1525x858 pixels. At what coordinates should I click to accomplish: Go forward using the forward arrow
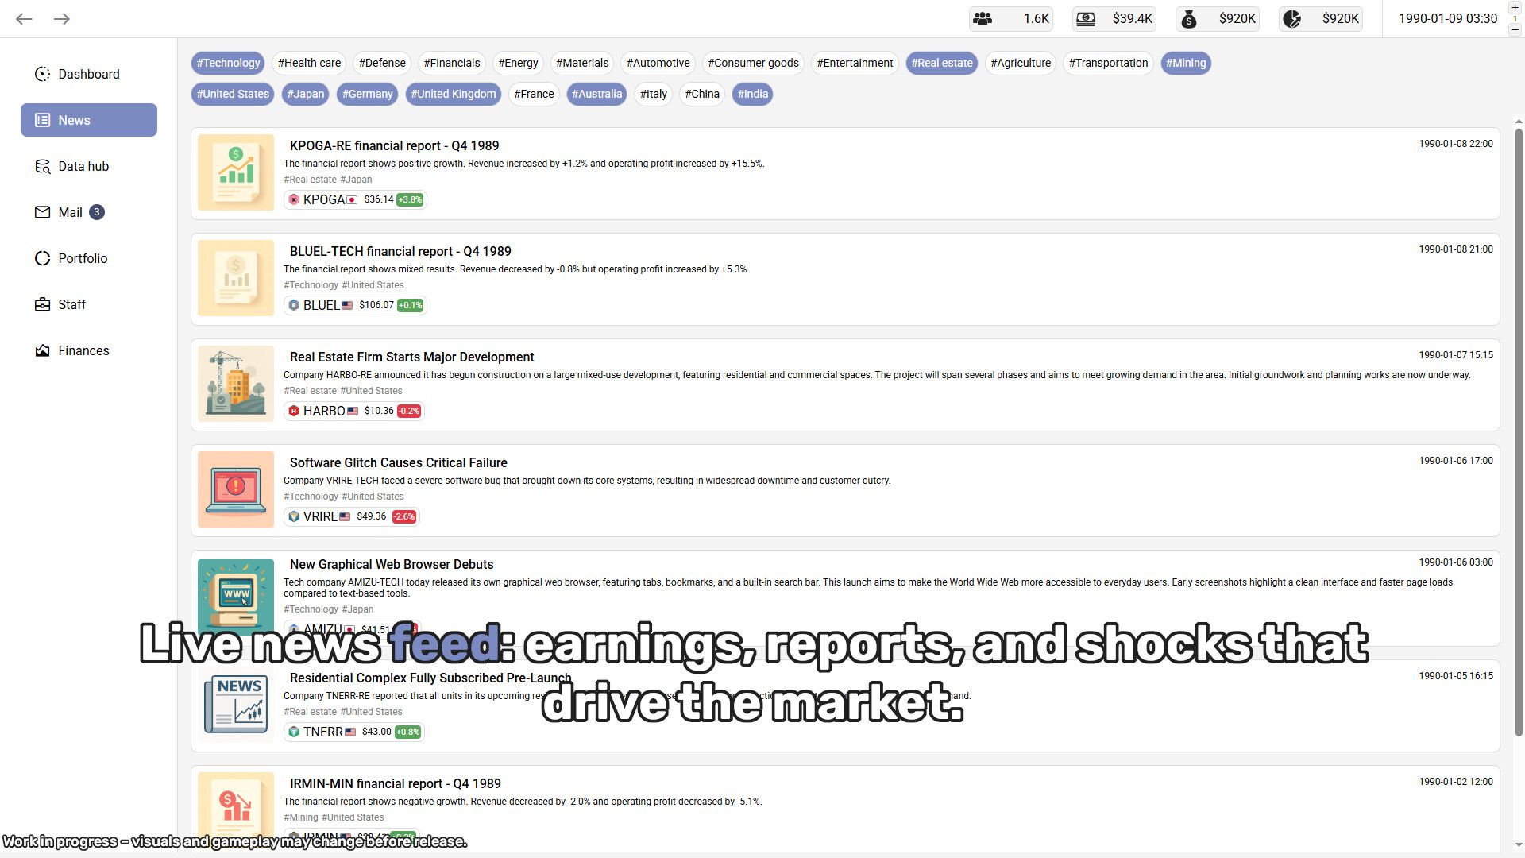(x=61, y=18)
